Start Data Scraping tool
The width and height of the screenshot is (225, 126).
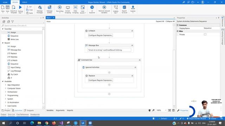point(75,9)
